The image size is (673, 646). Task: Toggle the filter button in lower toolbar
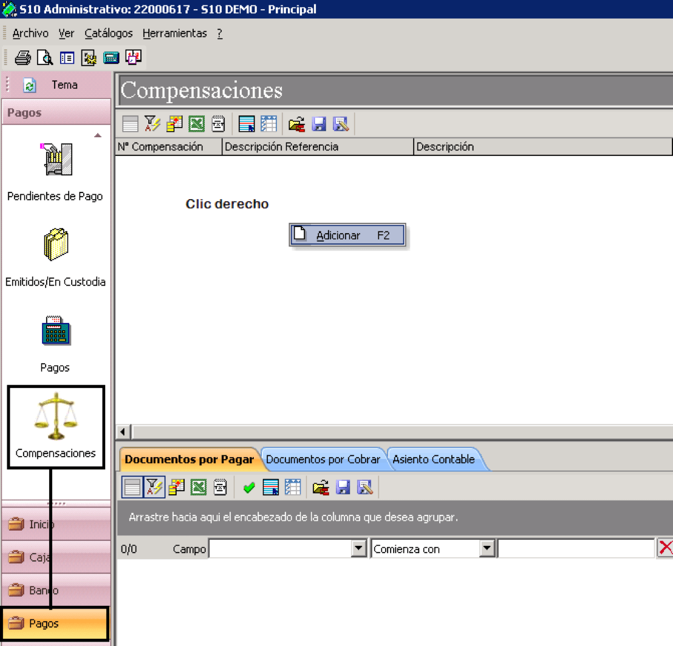tap(154, 488)
